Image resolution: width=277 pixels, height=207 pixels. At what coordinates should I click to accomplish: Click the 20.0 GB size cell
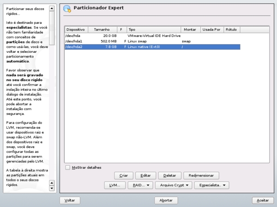110,36
